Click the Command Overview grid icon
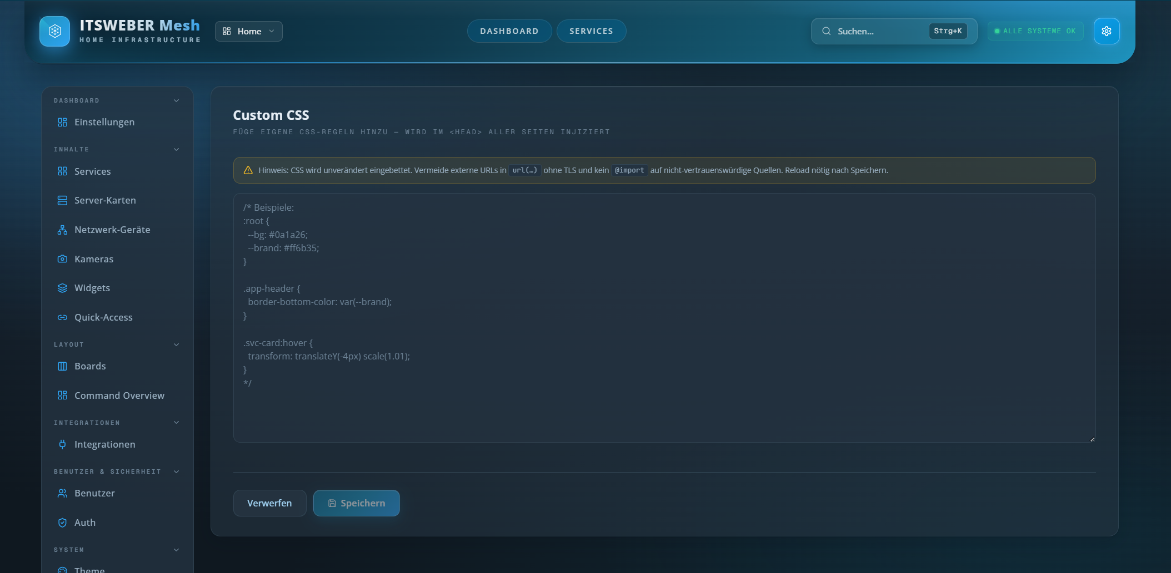The width and height of the screenshot is (1171, 573). point(62,395)
